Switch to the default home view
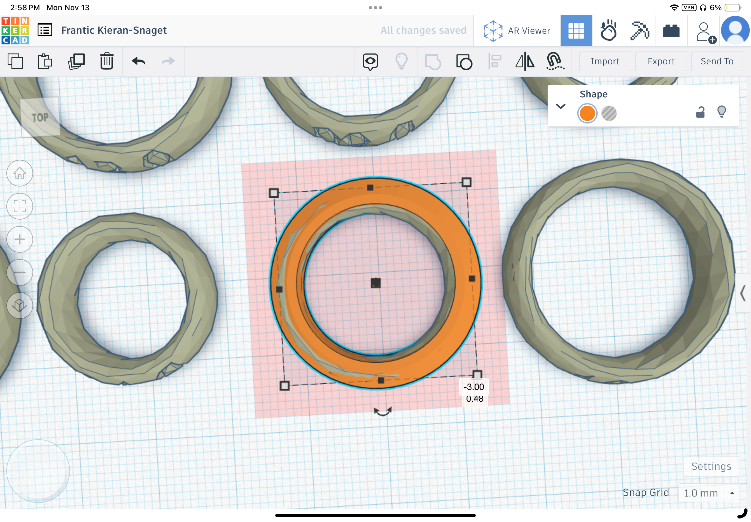The height and width of the screenshot is (522, 751). point(20,173)
